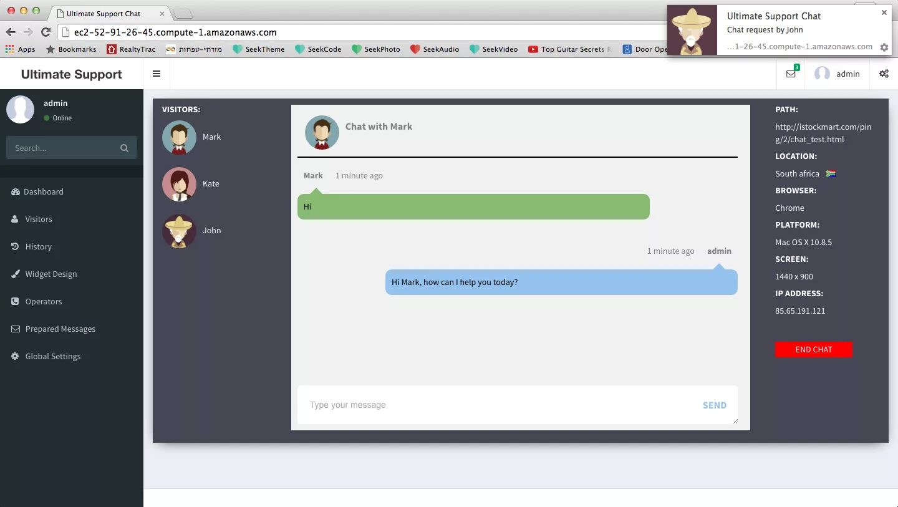Click the blue admin reply bubble
The width and height of the screenshot is (898, 507).
coord(561,282)
